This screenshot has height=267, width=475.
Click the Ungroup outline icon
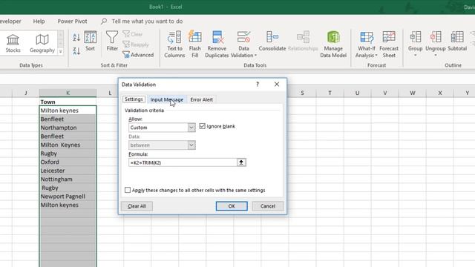point(436,37)
